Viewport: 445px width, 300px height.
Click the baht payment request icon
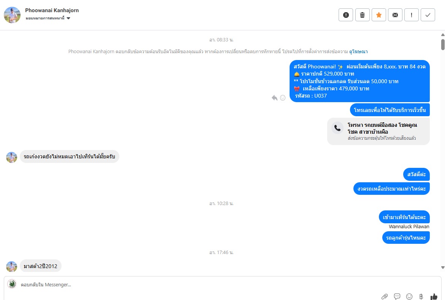(421, 296)
